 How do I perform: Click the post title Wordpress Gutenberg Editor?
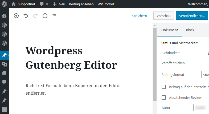[71, 58]
